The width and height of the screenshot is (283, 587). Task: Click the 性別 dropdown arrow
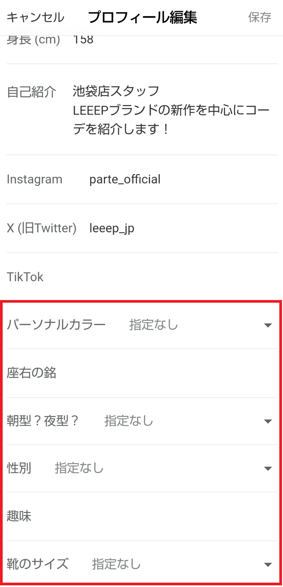click(x=268, y=468)
